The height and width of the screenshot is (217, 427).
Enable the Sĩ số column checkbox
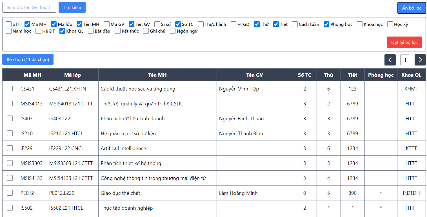click(157, 24)
